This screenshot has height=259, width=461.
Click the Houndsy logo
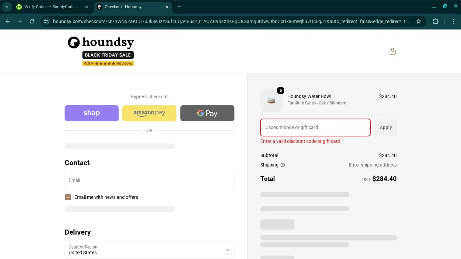pos(101,42)
